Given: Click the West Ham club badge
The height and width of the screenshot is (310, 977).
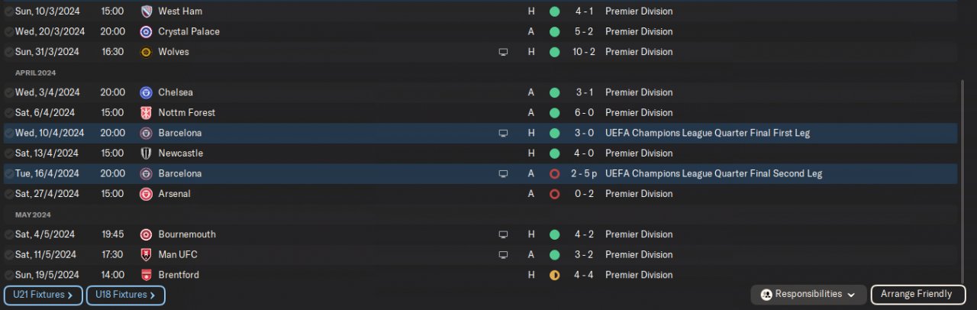Looking at the screenshot, I should click(x=147, y=11).
